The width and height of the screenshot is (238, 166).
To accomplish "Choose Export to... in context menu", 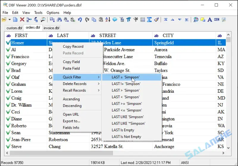I will tap(77, 121).
